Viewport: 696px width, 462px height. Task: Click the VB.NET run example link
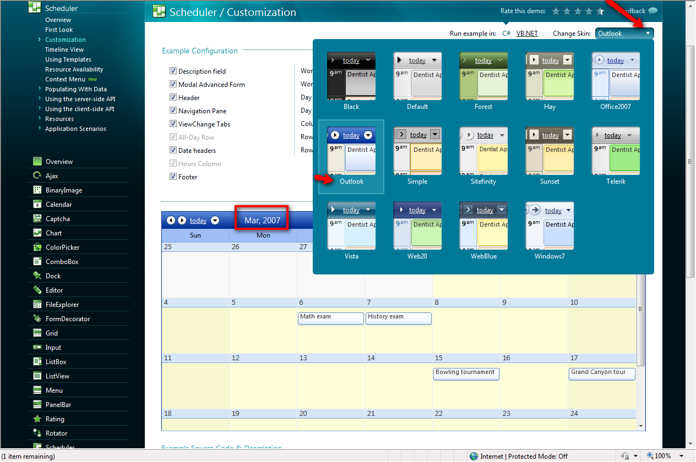pos(527,34)
